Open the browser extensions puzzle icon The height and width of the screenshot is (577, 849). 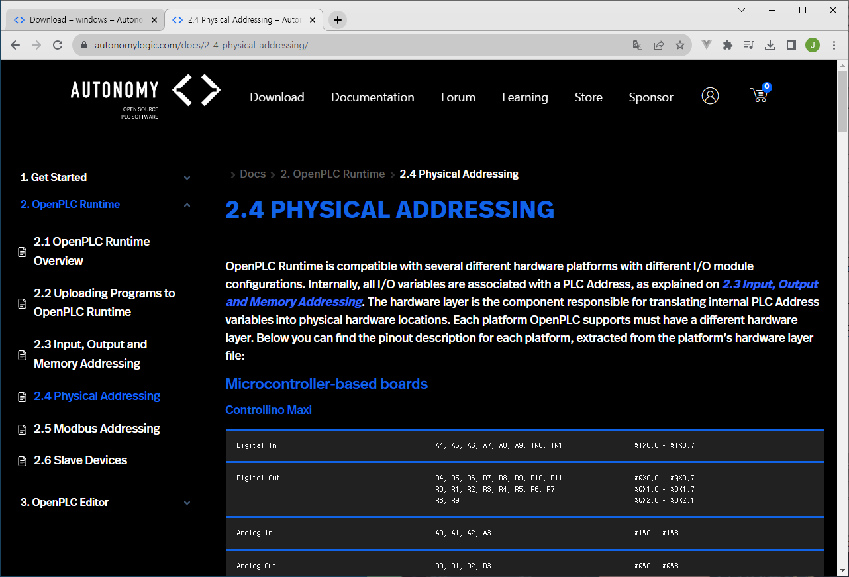point(728,45)
